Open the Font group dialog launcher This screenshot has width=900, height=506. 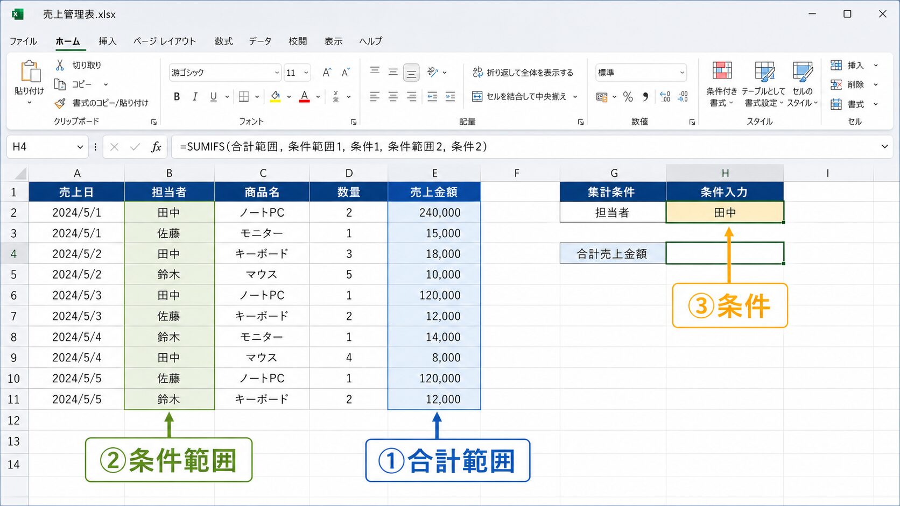tap(354, 122)
